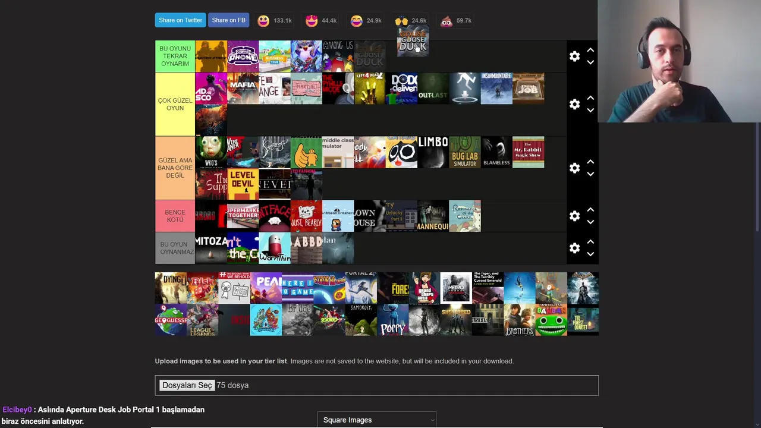
Task: Click the page vertical scrollbar
Action: pos(758,178)
